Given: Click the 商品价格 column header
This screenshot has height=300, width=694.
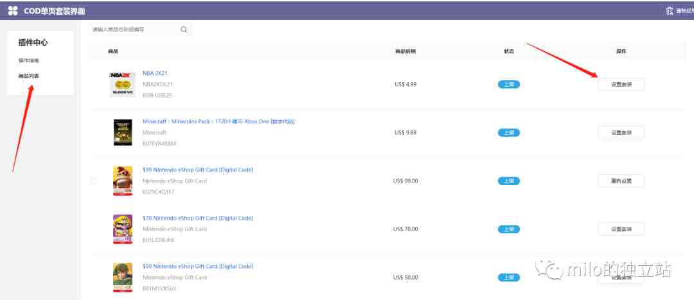Looking at the screenshot, I should pyautogui.click(x=405, y=51).
